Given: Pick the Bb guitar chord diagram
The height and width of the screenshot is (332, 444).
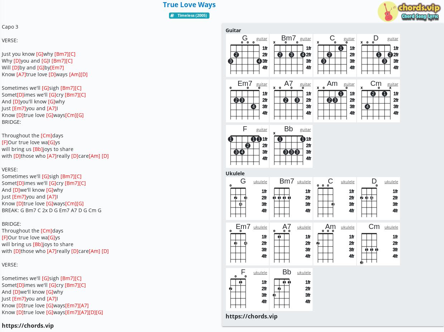Looking at the screenshot, I should [x=291, y=146].
